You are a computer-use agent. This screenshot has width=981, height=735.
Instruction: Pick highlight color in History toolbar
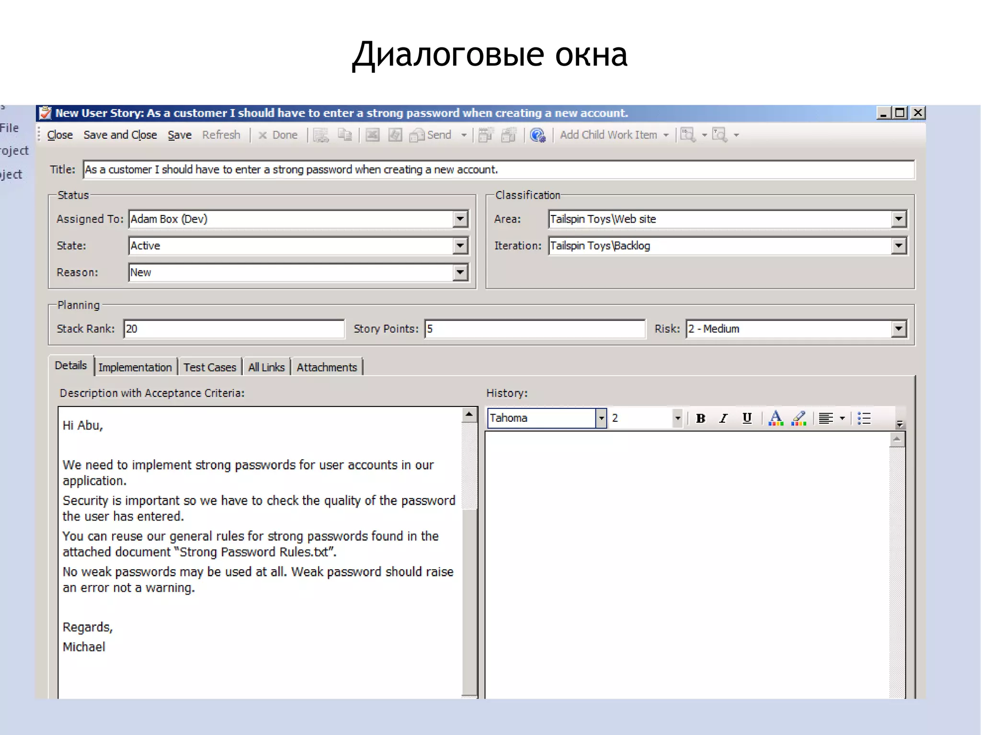click(798, 418)
